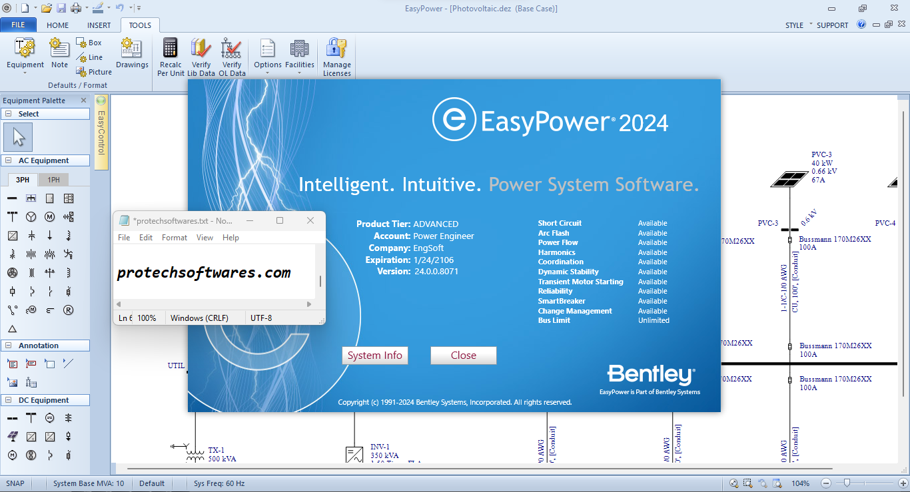The width and height of the screenshot is (910, 492).
Task: Click the Save icon in quick access toolbar
Action: [x=61, y=8]
